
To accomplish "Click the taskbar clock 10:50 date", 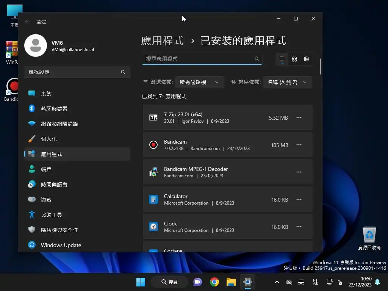I will [x=360, y=282].
